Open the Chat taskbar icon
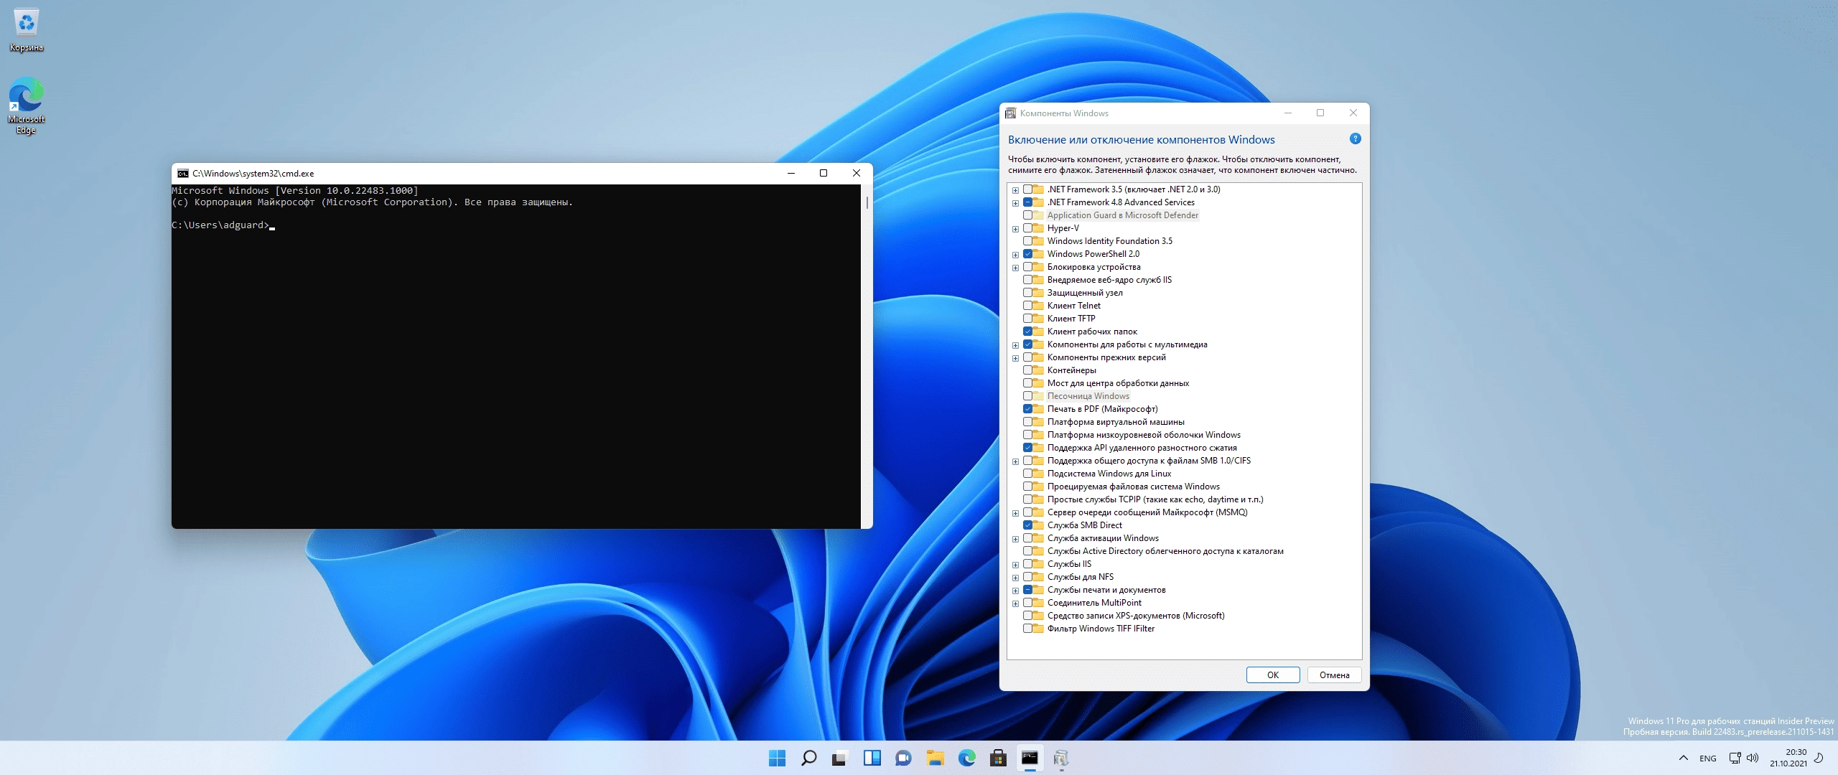 click(903, 758)
